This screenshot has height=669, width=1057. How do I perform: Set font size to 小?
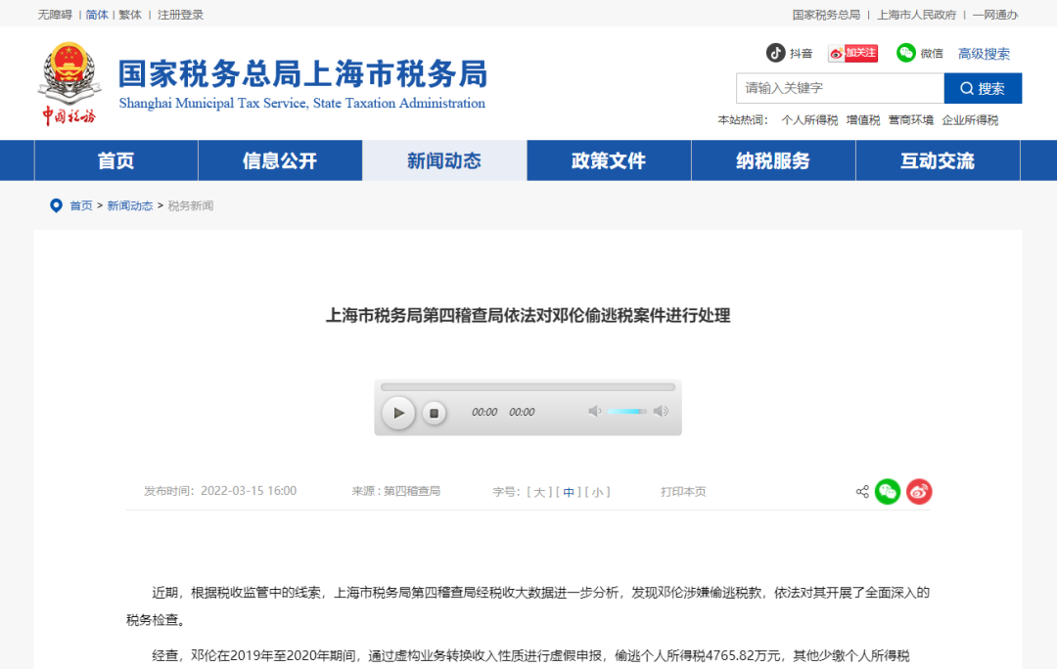pyautogui.click(x=597, y=493)
